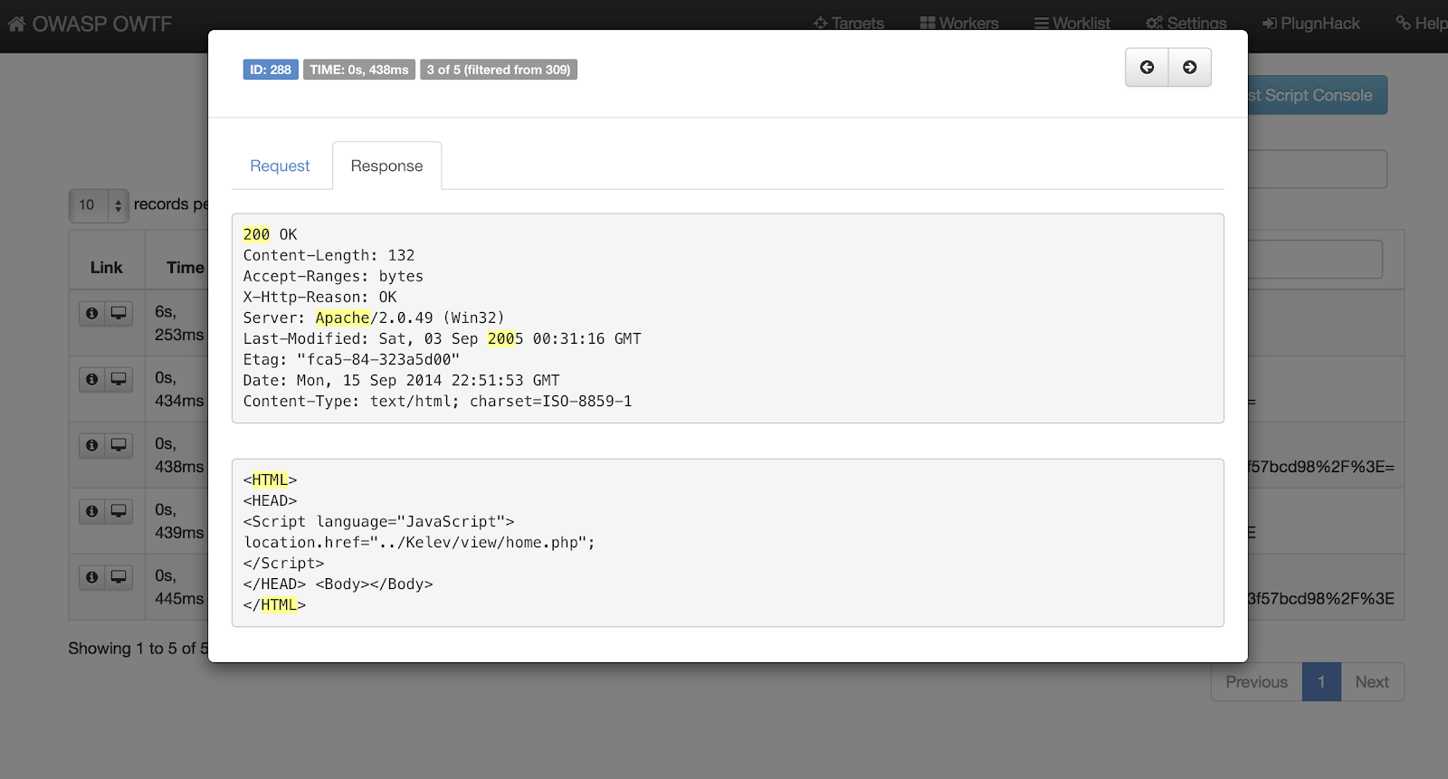Open monitor icon for 6s, 253ms row
Image resolution: width=1448 pixels, height=779 pixels.
click(119, 313)
